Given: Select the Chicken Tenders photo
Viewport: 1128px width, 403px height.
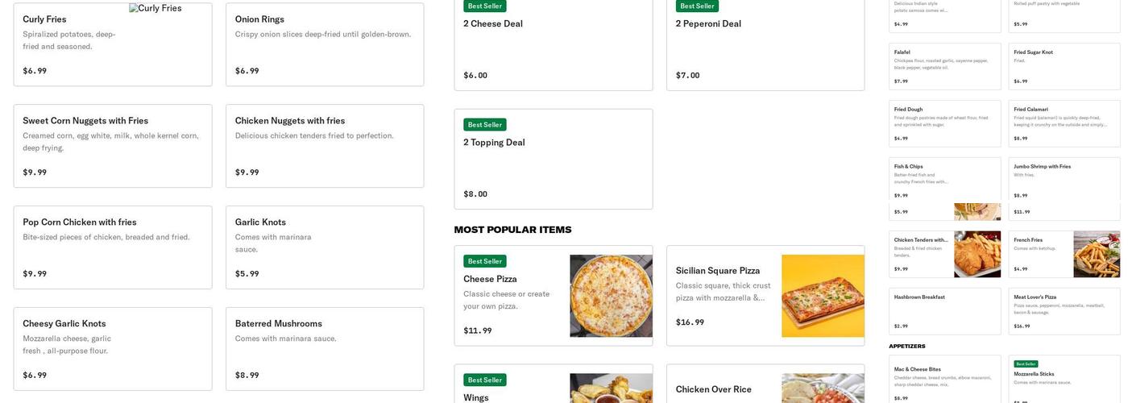Looking at the screenshot, I should pyautogui.click(x=977, y=255).
